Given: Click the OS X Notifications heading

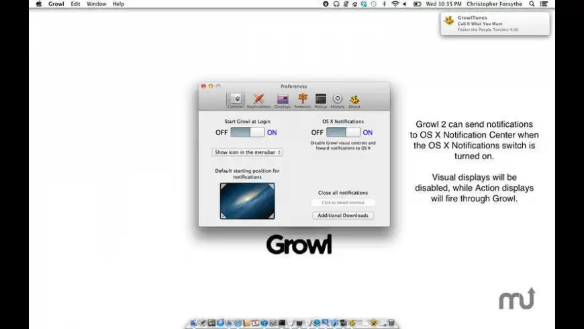Looking at the screenshot, I should click(x=343, y=122).
